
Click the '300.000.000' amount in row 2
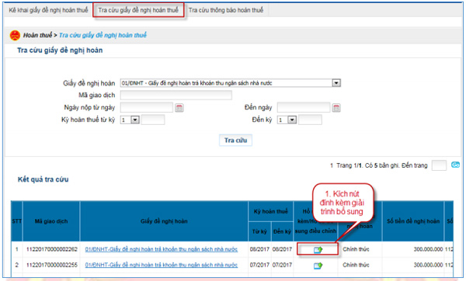point(428,265)
